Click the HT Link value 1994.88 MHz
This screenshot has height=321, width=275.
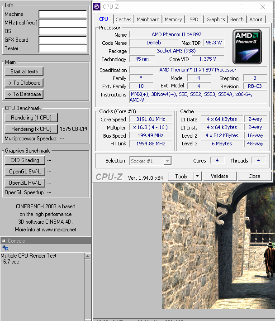[151, 144]
